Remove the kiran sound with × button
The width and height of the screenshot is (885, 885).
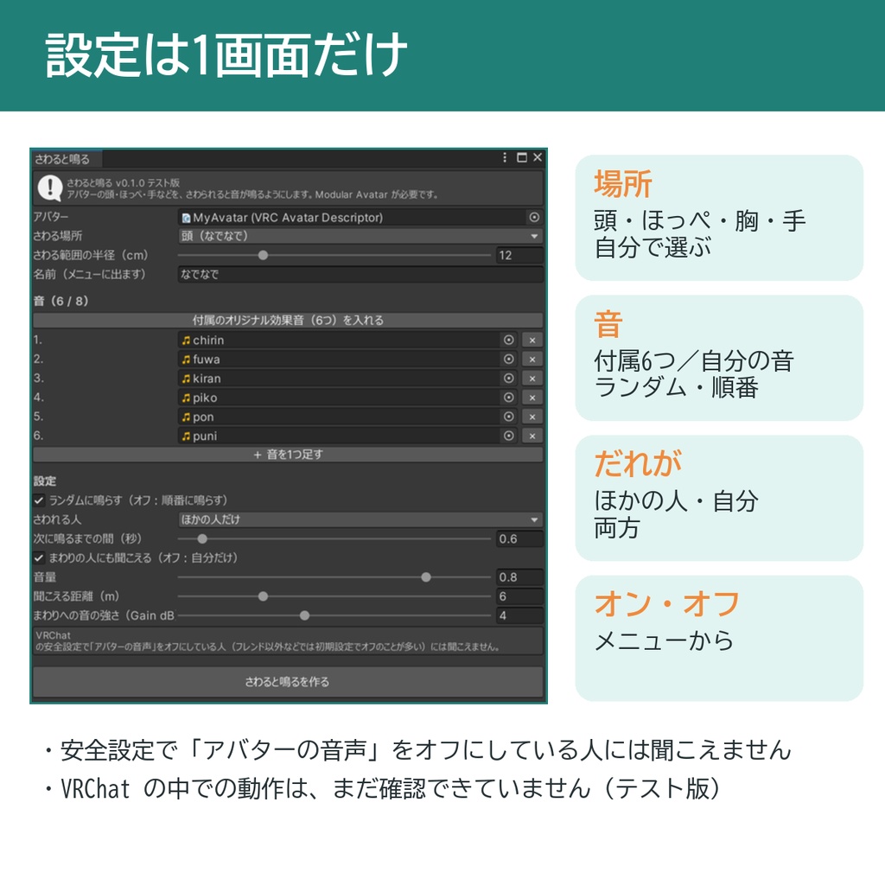tap(532, 379)
